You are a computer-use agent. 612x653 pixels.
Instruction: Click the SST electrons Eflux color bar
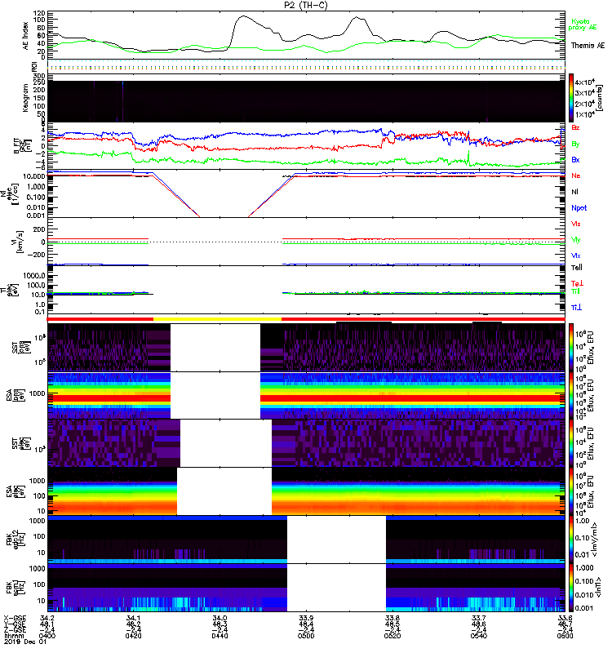pos(571,443)
